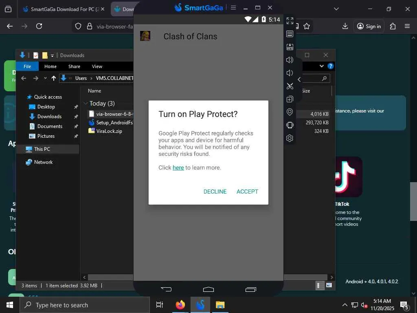Select Quick access in navigation pane
The width and height of the screenshot is (417, 313).
coord(48,97)
